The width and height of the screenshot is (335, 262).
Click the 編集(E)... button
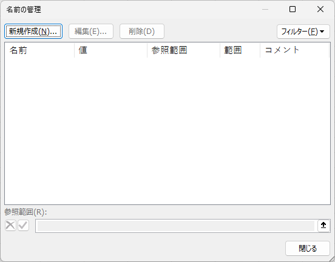[x=91, y=32]
